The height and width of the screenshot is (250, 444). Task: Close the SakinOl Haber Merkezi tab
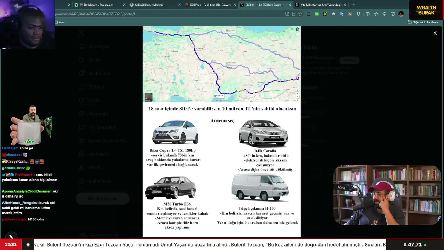[179, 5]
